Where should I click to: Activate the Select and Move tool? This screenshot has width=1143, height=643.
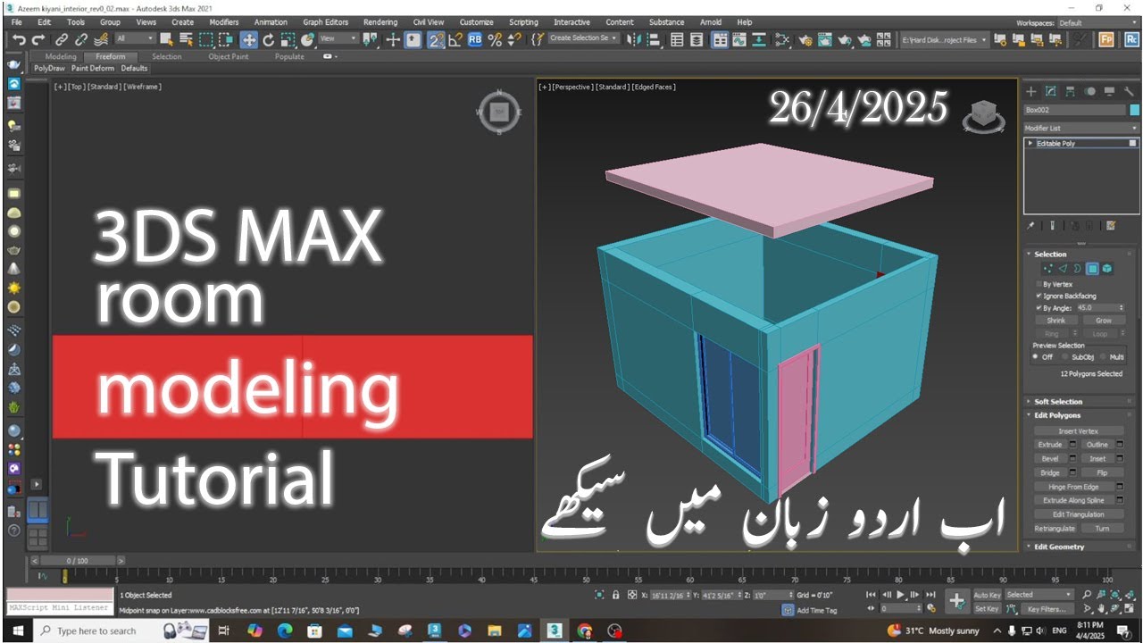tap(249, 39)
